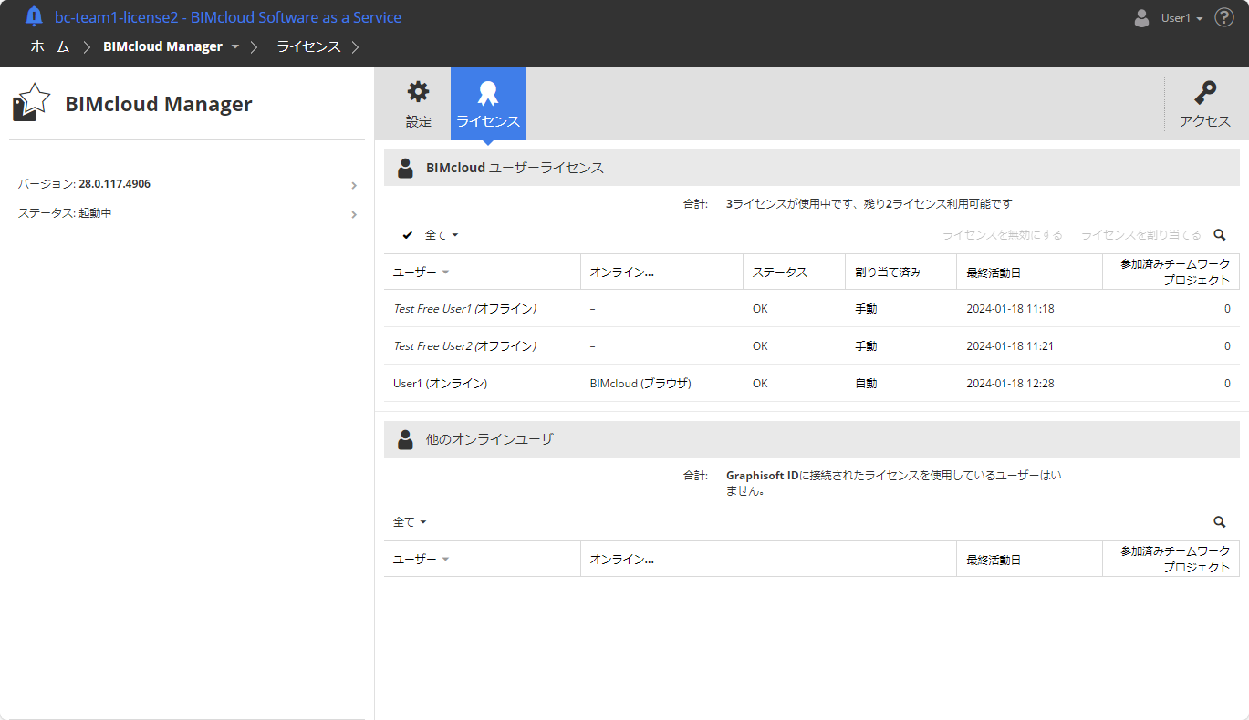
Task: Expand the version 28.0.117.4906 row
Action: [187, 184]
